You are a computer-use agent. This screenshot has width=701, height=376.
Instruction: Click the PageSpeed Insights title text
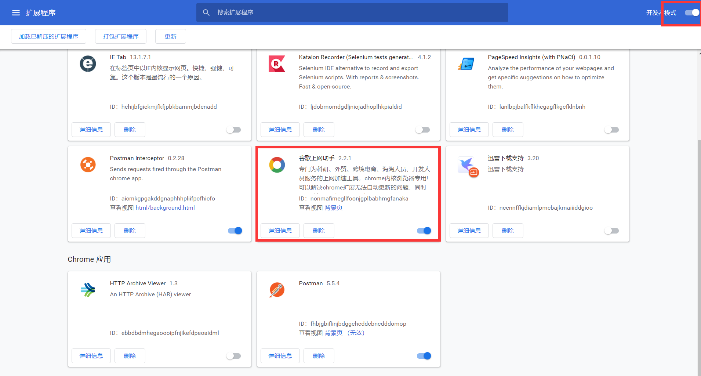coord(531,57)
